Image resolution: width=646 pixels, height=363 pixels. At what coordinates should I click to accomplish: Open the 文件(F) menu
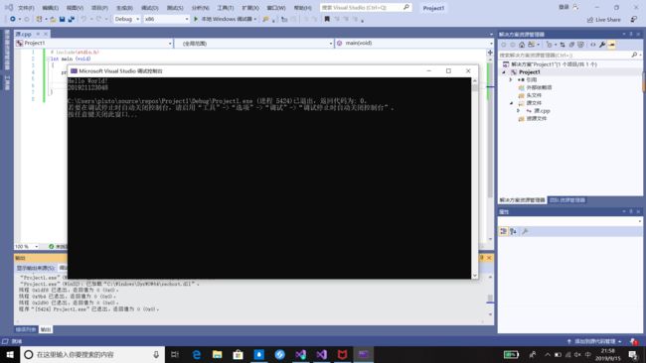click(x=26, y=8)
